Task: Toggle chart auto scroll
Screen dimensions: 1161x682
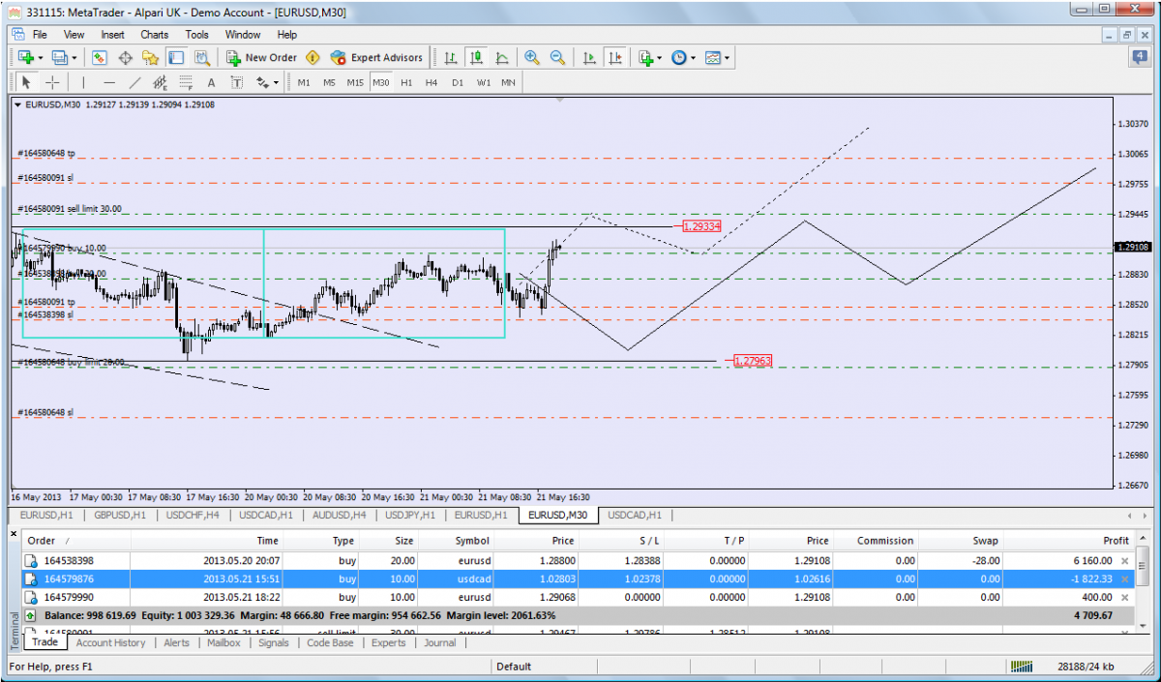Action: coord(589,58)
